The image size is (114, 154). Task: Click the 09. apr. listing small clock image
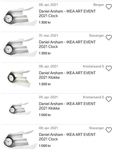[20, 108]
